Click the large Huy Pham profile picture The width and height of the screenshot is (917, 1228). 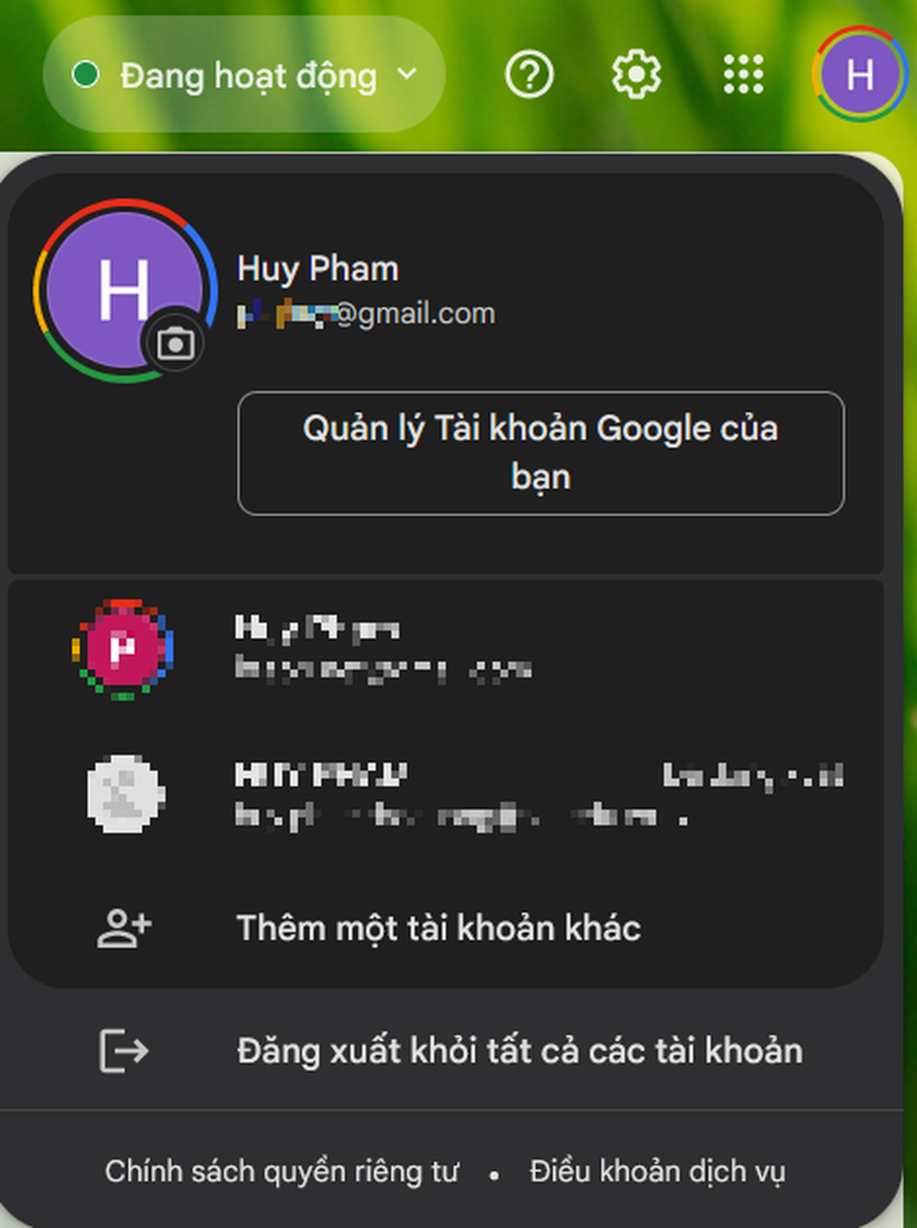coord(125,291)
